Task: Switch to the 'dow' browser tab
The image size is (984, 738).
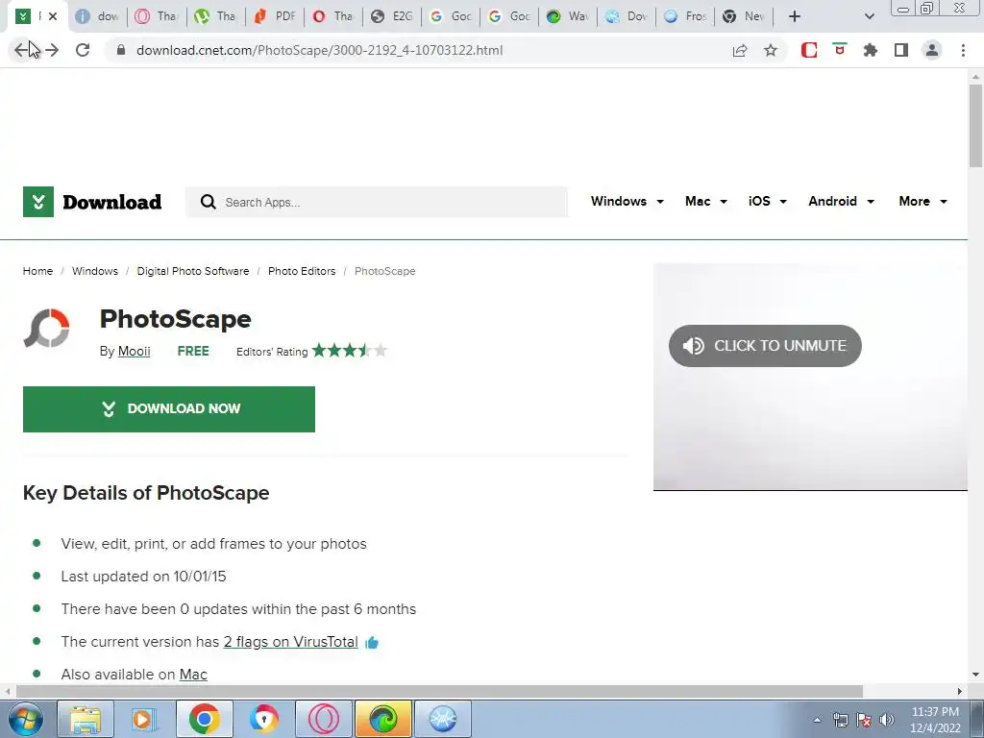Action: (97, 16)
